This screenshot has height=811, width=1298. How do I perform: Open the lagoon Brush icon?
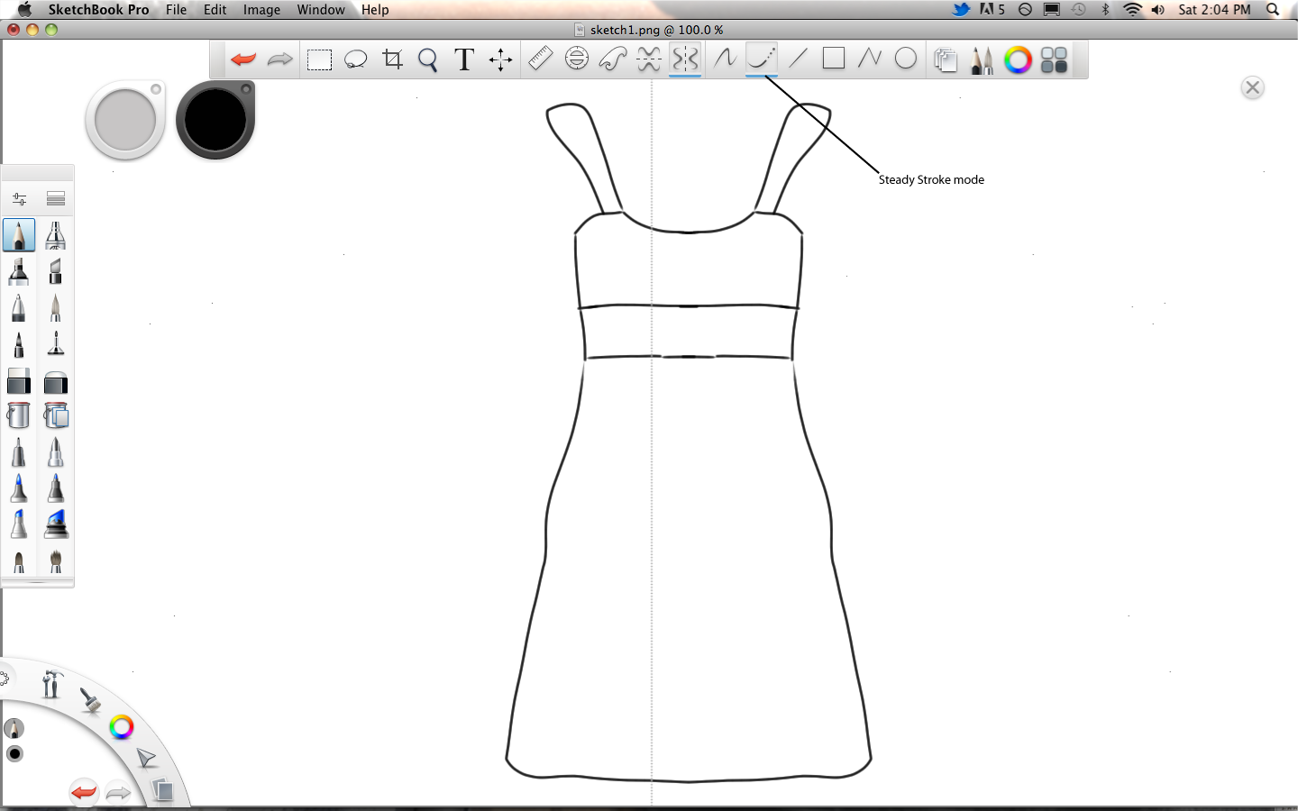tap(90, 700)
